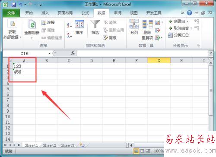Switch to the 开发工具 tab
216x157 pixels.
point(153,13)
